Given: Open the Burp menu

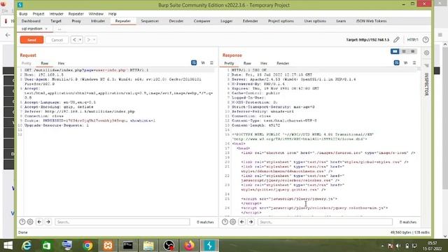Looking at the screenshot, I should tap(23, 14).
